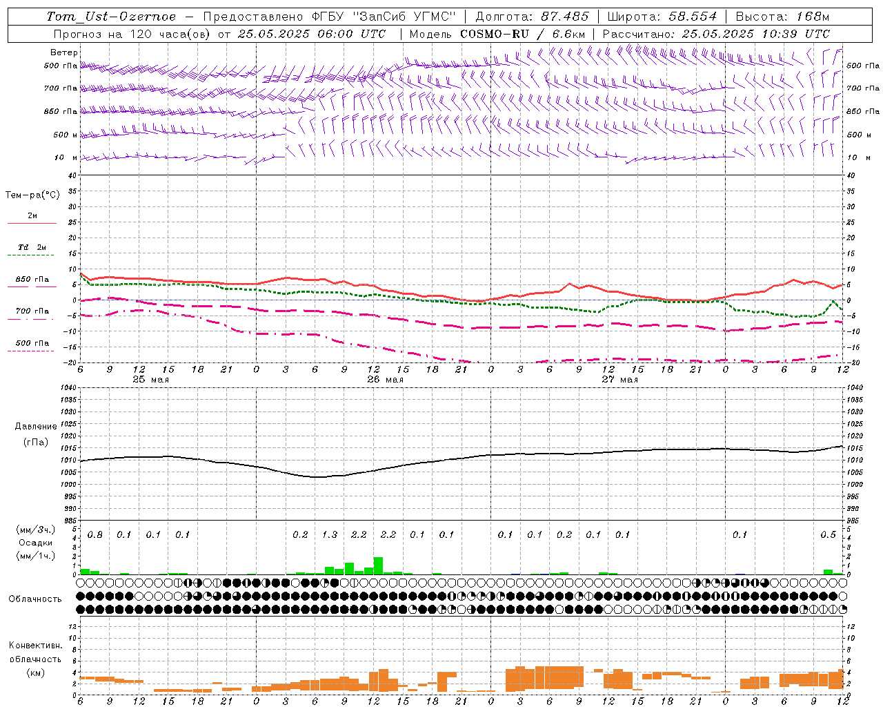Click the 0.5 precipitation value
Viewport: 883px width, 707px height.
(828, 535)
